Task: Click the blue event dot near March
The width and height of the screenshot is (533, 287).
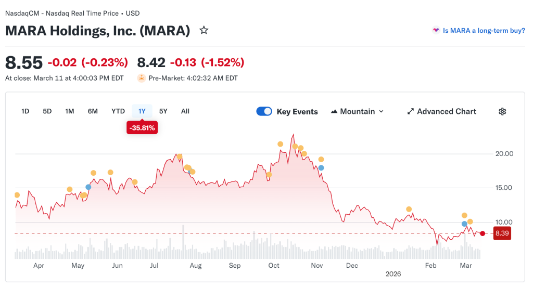Action: [x=465, y=224]
